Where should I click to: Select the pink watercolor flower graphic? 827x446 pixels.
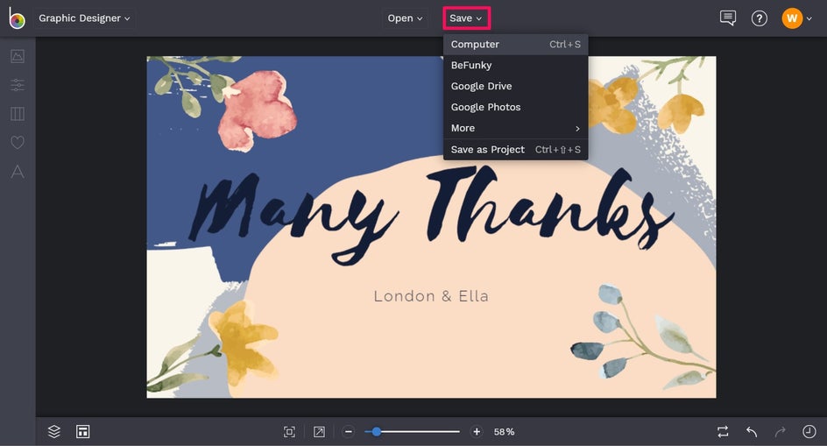pyautogui.click(x=257, y=110)
